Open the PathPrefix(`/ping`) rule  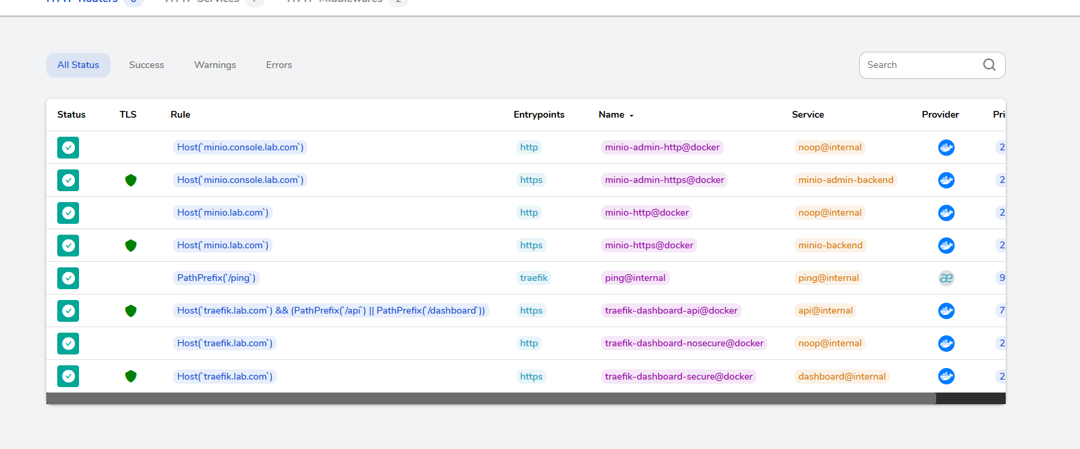pos(216,278)
